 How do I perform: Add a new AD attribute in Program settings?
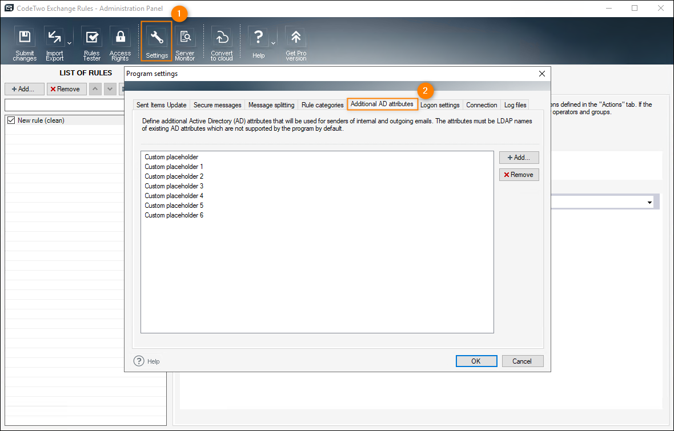click(519, 158)
